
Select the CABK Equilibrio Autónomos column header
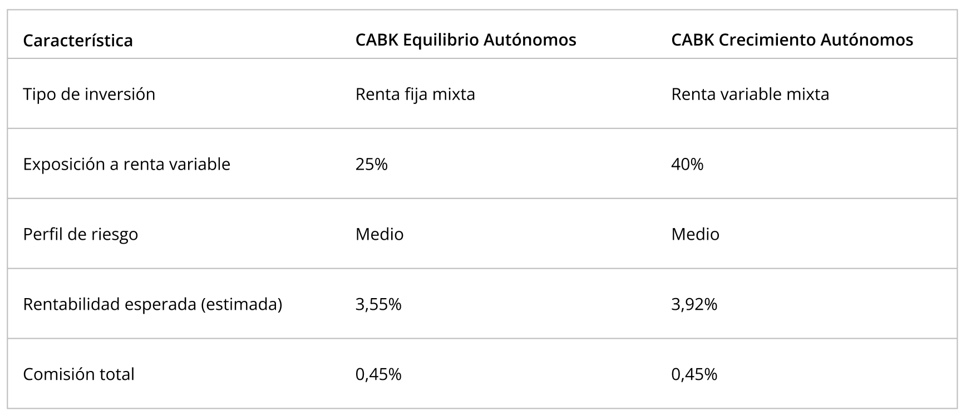pos(466,40)
